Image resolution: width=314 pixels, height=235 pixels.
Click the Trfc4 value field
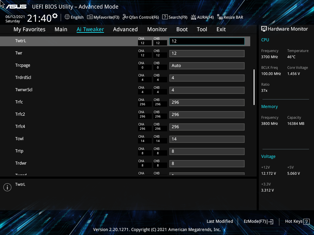[207, 127]
